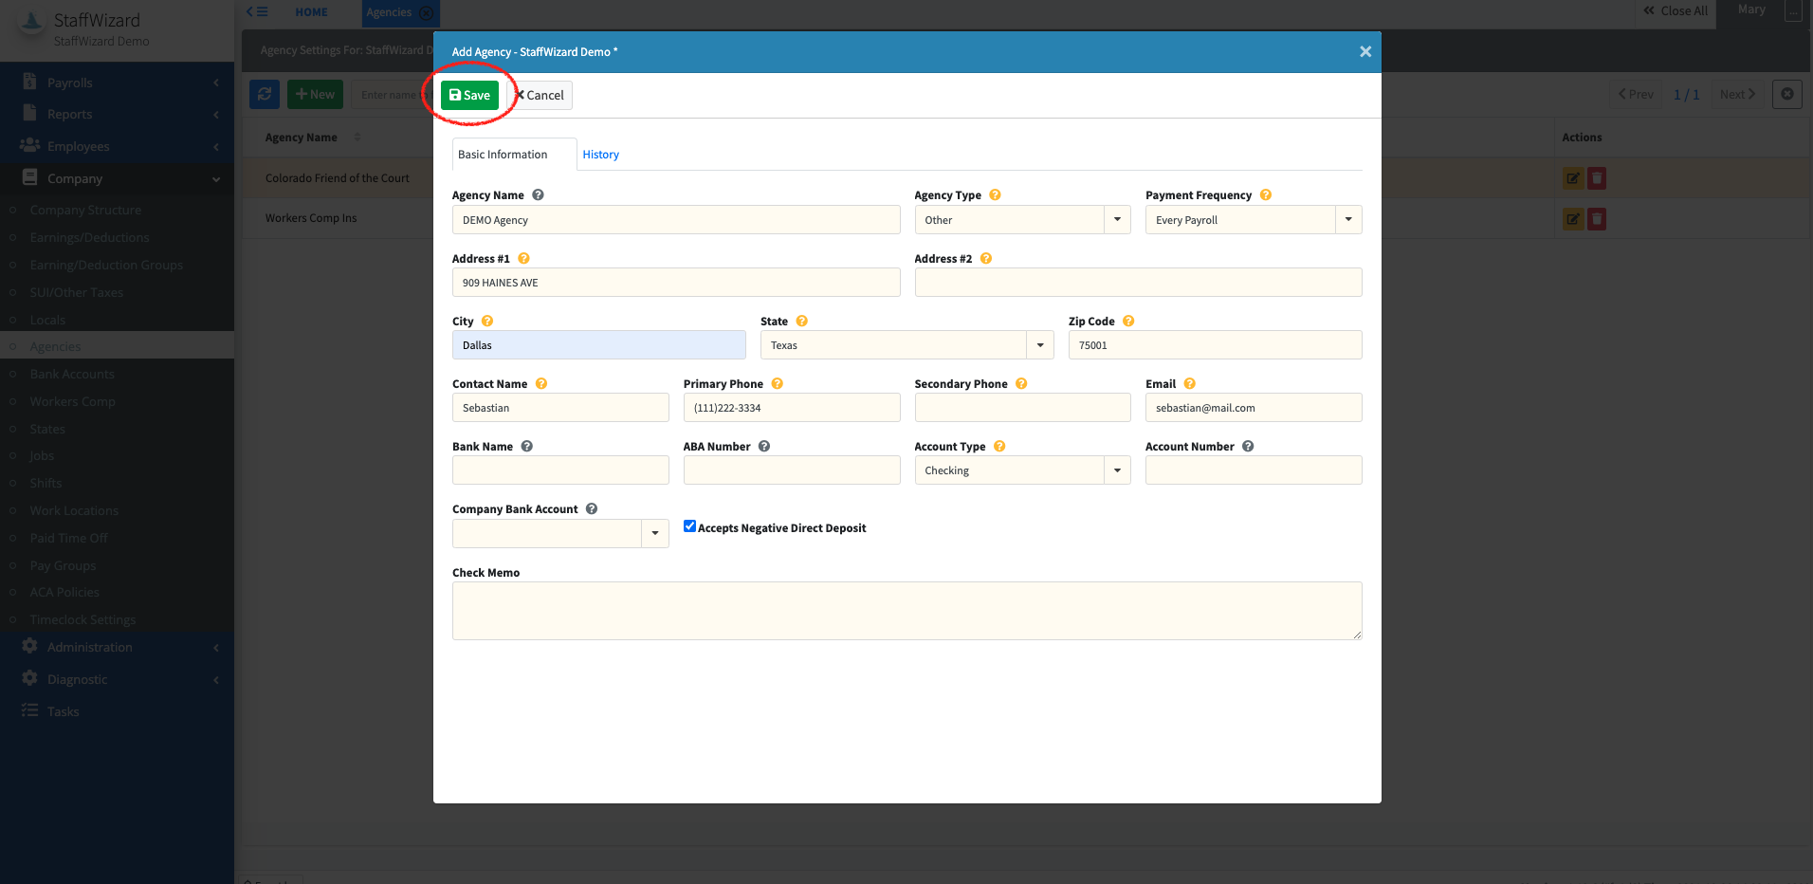This screenshot has width=1813, height=884.
Task: Click the ABA Number help icon
Action: (764, 447)
